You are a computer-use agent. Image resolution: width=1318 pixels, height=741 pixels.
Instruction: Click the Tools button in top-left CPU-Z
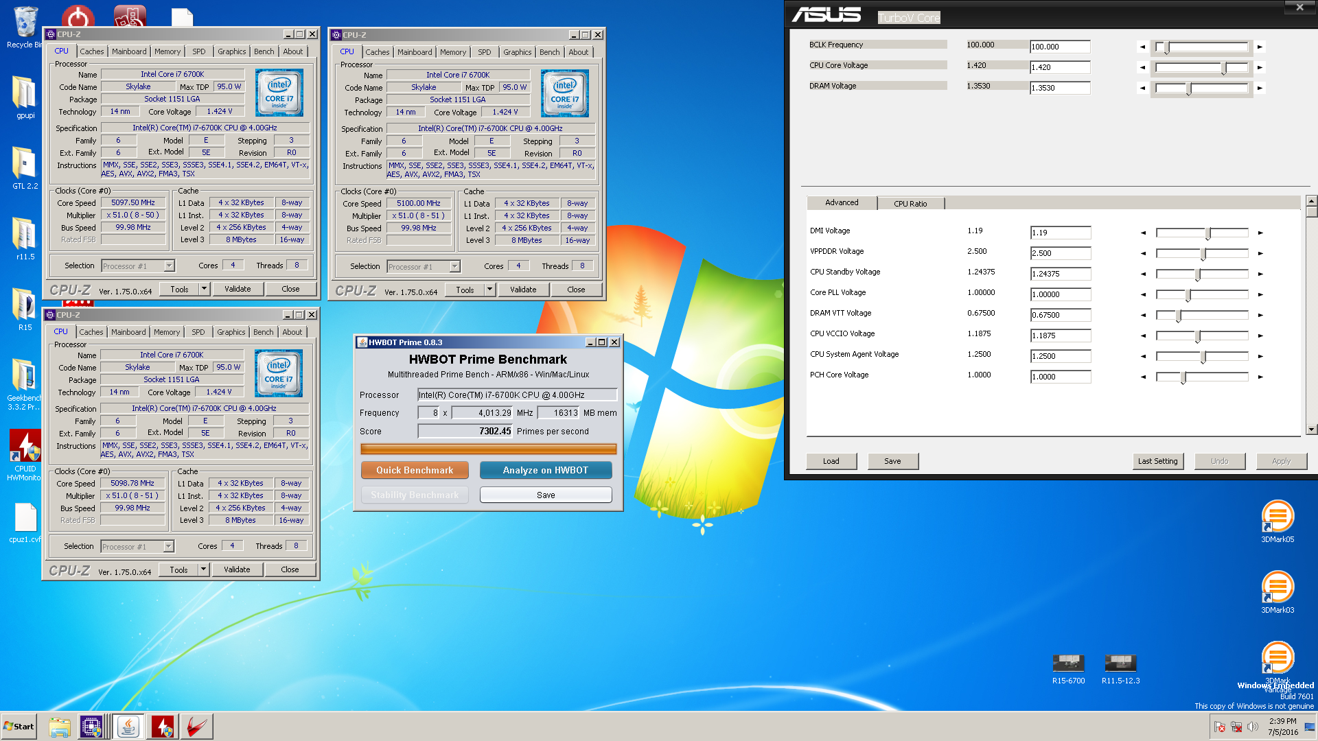[180, 289]
